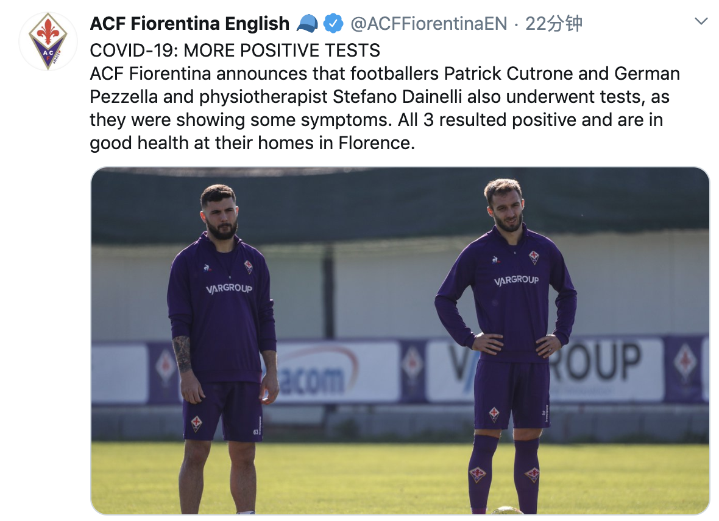Image resolution: width=719 pixels, height=521 pixels.
Task: Click the ACF Fiorentina profile avatar
Action: click(x=48, y=42)
